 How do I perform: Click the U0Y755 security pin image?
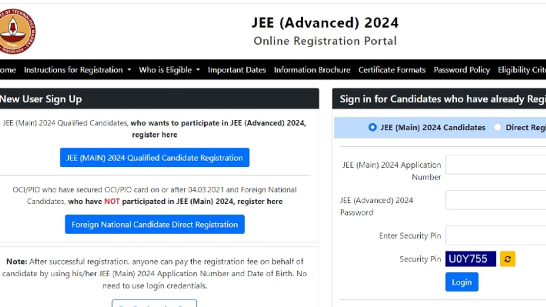470,259
